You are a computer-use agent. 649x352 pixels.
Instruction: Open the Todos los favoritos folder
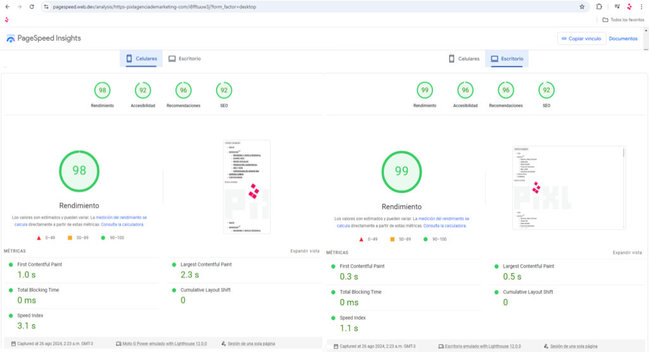pyautogui.click(x=624, y=20)
